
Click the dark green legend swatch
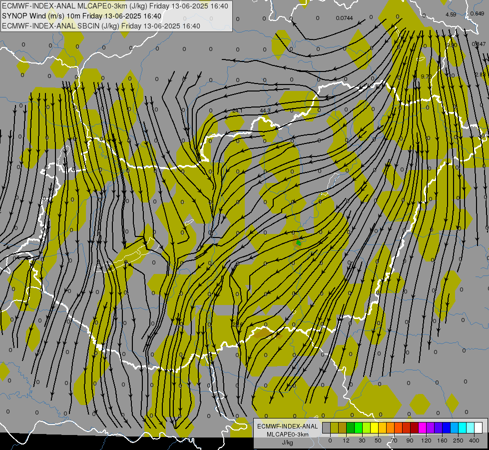tap(351, 427)
